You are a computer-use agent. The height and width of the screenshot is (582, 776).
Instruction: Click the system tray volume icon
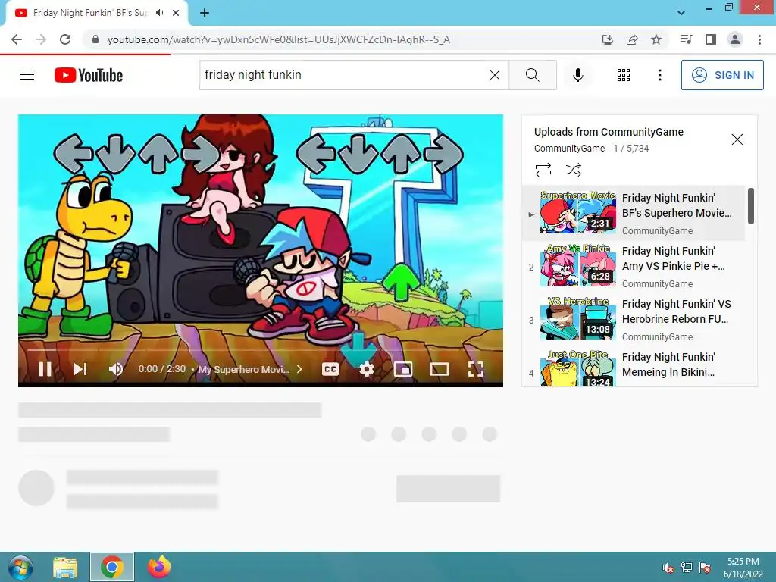coord(668,568)
